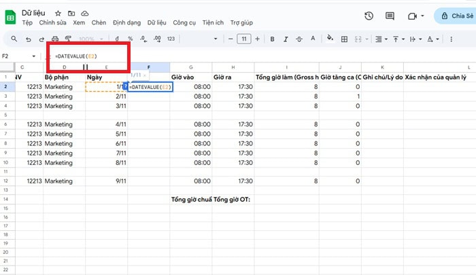Click the Giờ vào header cell
Screen dimensions: 476x275
click(190, 77)
